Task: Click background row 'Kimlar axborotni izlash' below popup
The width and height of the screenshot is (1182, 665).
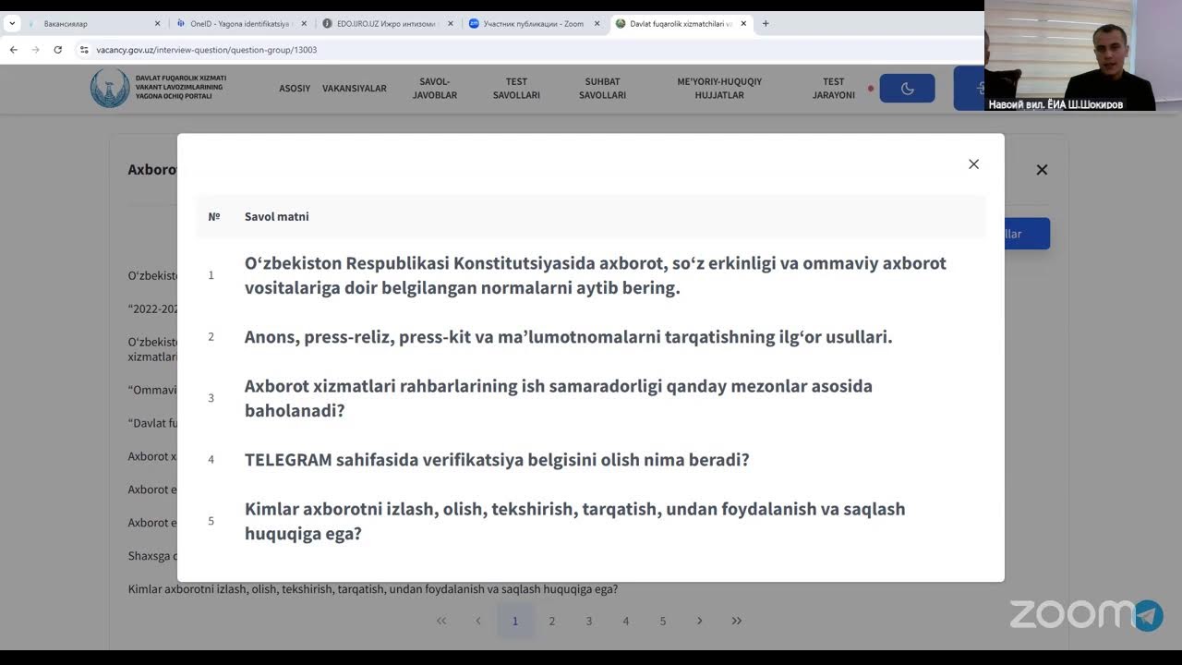Action: pyautogui.click(x=373, y=589)
